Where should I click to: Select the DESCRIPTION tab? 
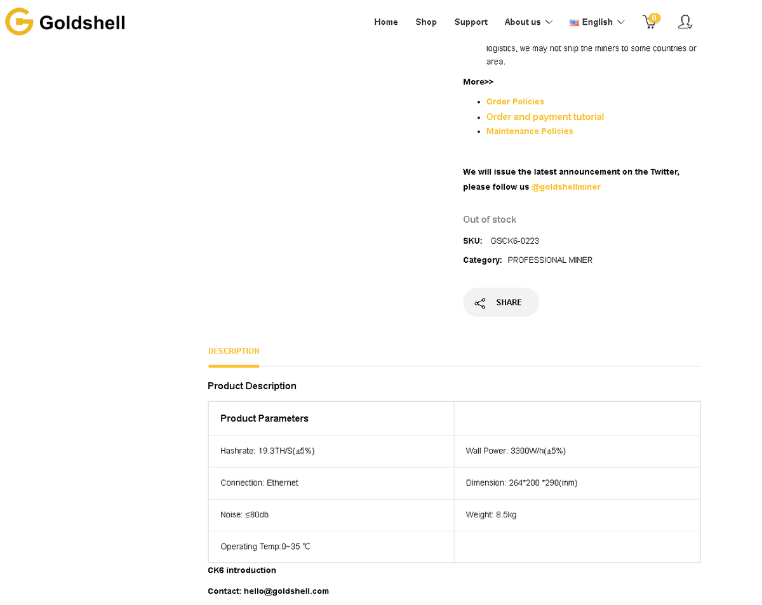[x=234, y=351]
